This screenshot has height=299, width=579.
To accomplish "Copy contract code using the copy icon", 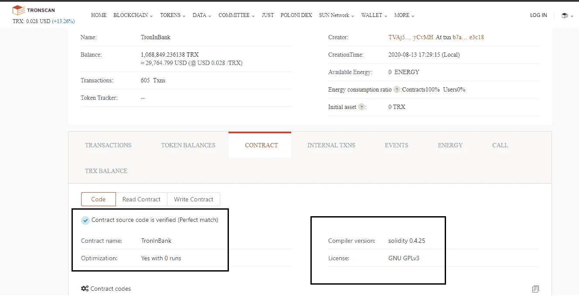I will click(535, 289).
